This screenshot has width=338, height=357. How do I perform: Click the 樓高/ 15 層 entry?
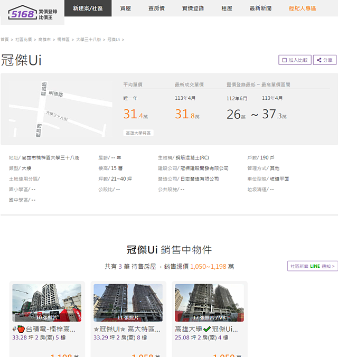(110, 168)
